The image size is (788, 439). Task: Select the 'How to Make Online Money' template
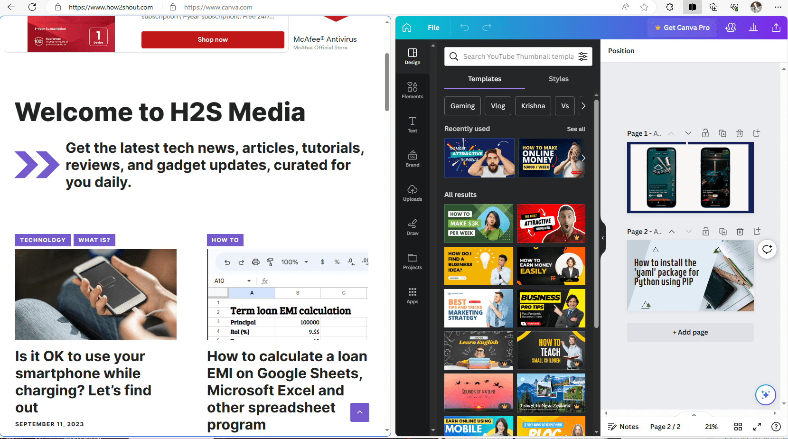coord(551,158)
